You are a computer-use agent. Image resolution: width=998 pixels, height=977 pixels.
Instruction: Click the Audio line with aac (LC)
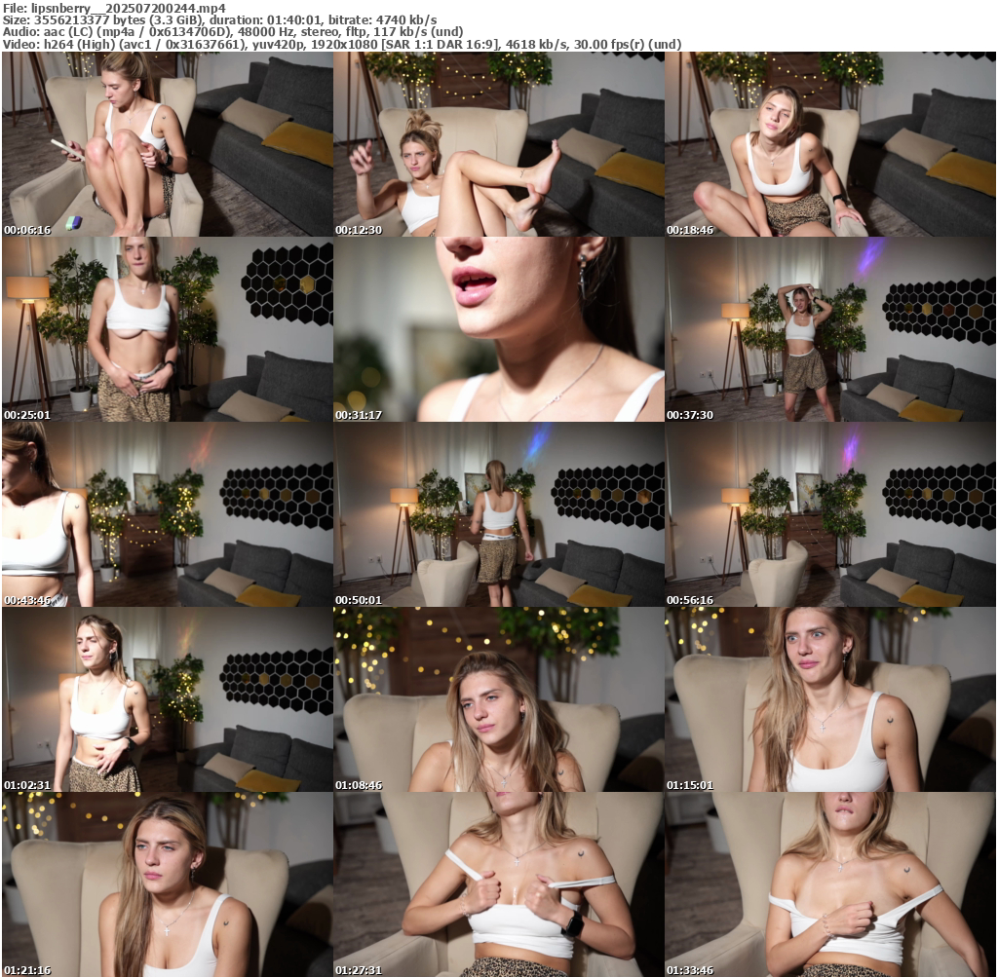[x=233, y=32]
